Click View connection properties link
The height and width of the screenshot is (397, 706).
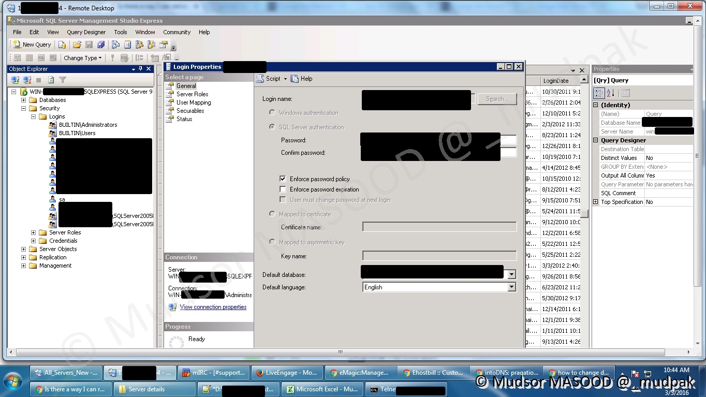(213, 307)
